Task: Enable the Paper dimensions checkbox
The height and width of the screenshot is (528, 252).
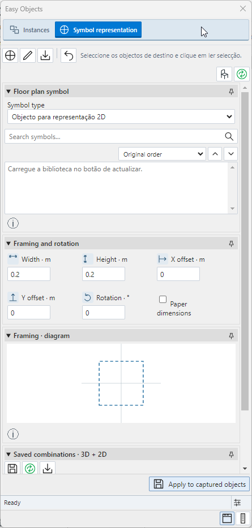Action: tap(163, 299)
